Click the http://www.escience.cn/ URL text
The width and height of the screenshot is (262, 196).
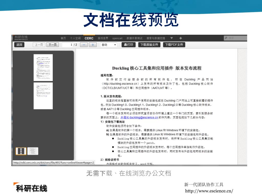pyautogui.click(x=209, y=191)
